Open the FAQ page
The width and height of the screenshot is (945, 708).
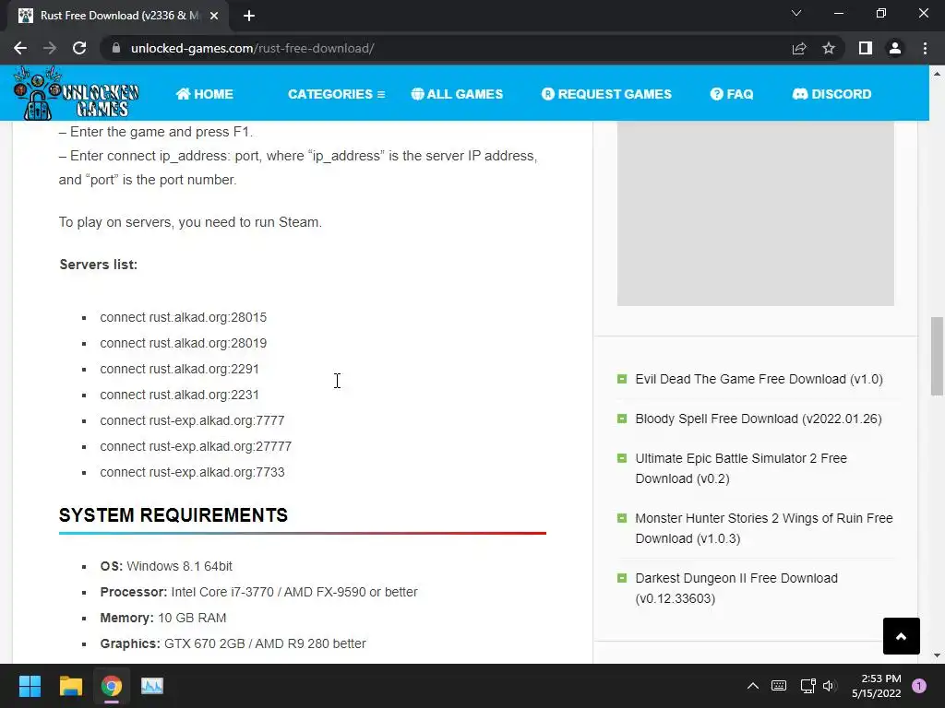tap(732, 94)
